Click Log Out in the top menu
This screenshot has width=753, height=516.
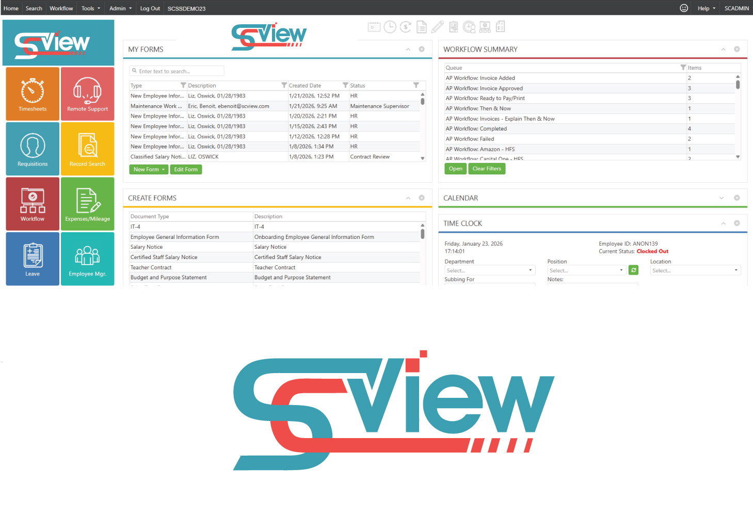[x=150, y=8]
